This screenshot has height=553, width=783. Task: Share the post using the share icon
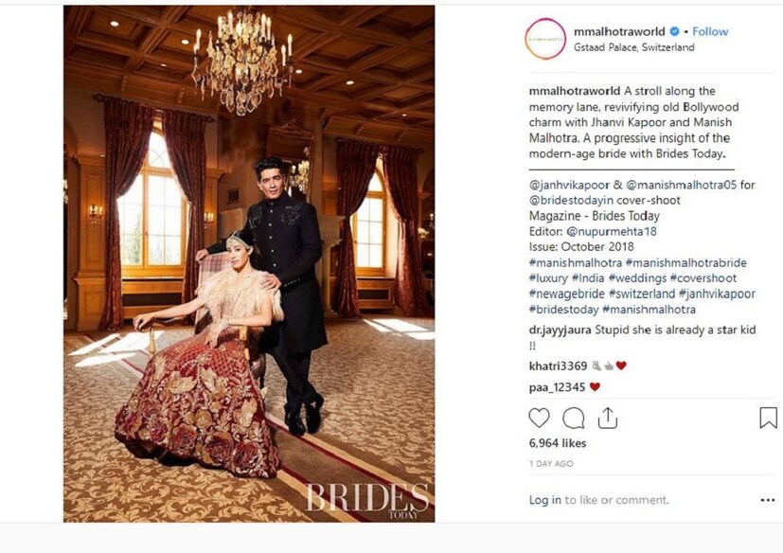point(607,418)
